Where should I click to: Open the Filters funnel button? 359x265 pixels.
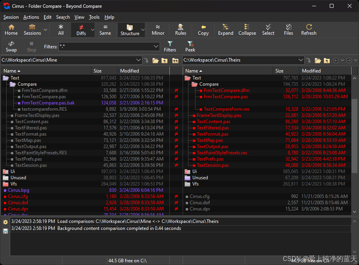click(x=170, y=47)
